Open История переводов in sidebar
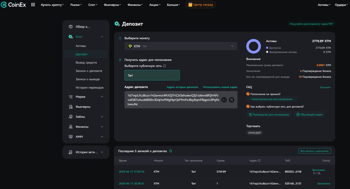This screenshot has width=350, height=189. (x=89, y=88)
